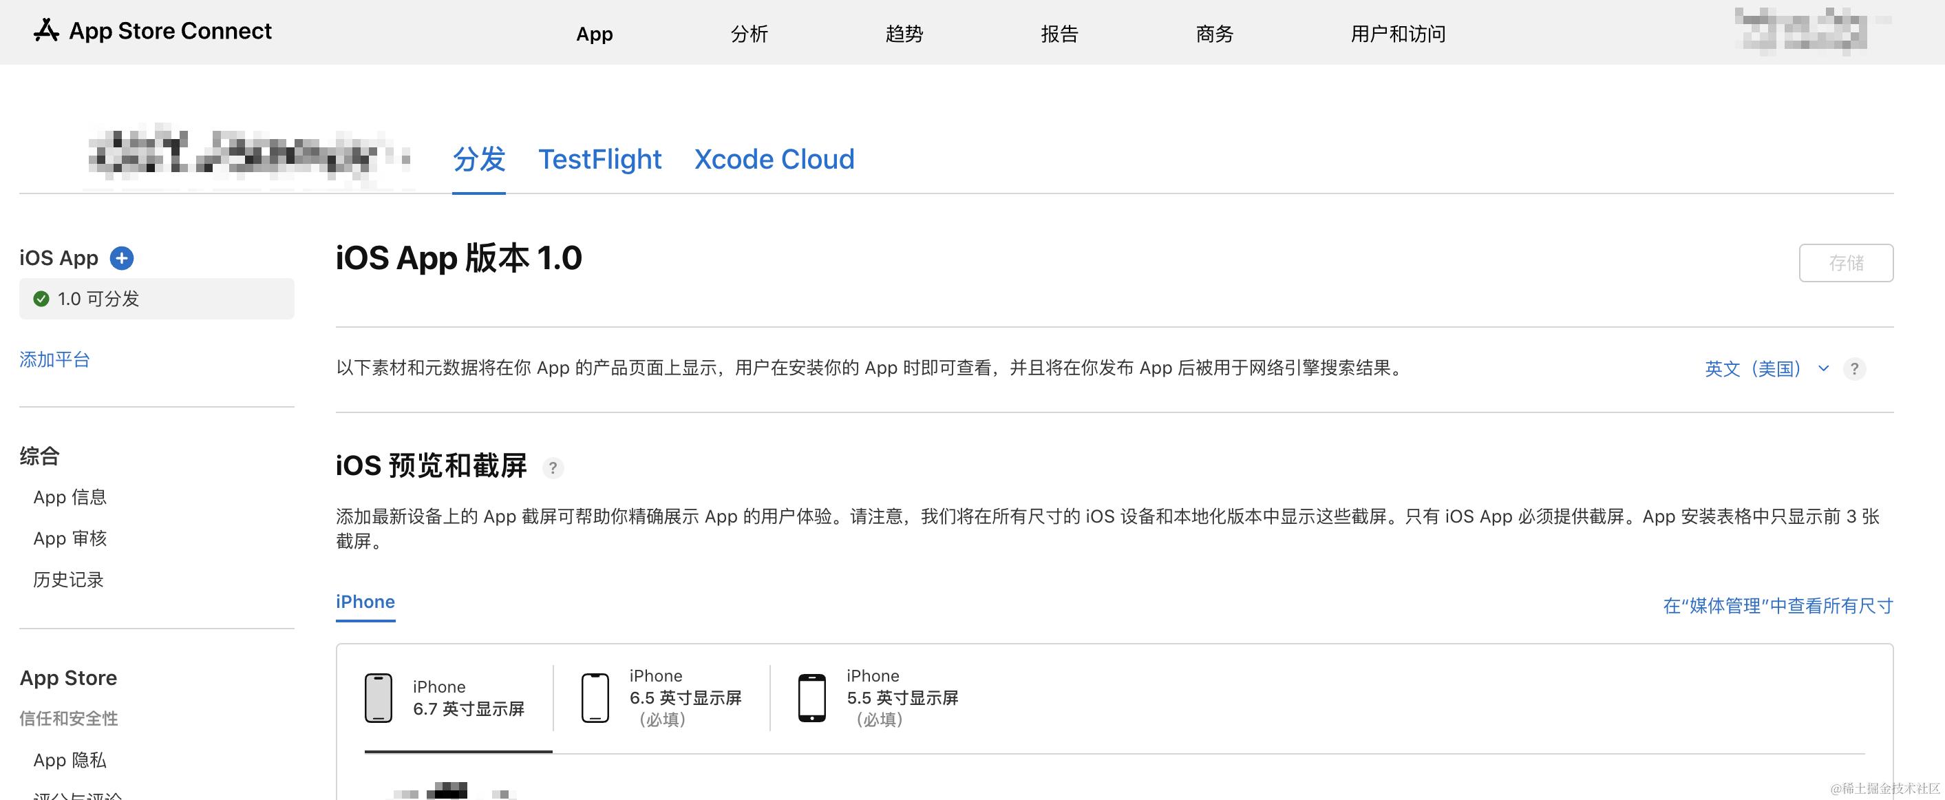
Task: Click the green checkmark status icon for 1.0
Action: click(41, 299)
